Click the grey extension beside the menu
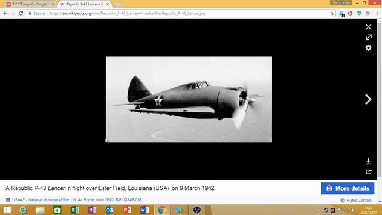382x215 pixels. coord(368,13)
